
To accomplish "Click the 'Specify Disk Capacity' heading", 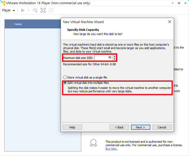I will point(83,30).
